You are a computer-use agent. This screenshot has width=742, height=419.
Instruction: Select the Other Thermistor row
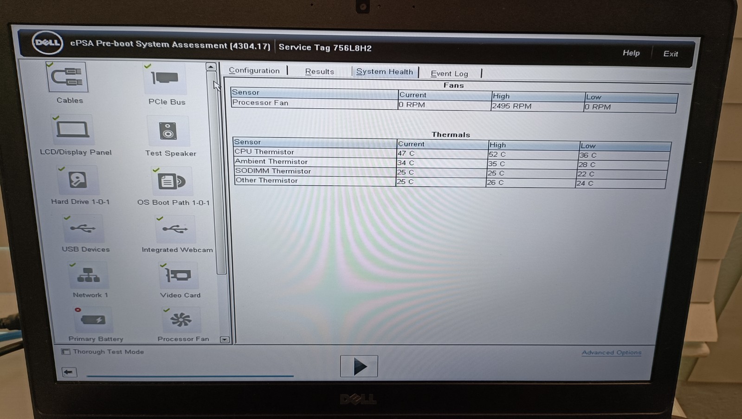[450, 182]
